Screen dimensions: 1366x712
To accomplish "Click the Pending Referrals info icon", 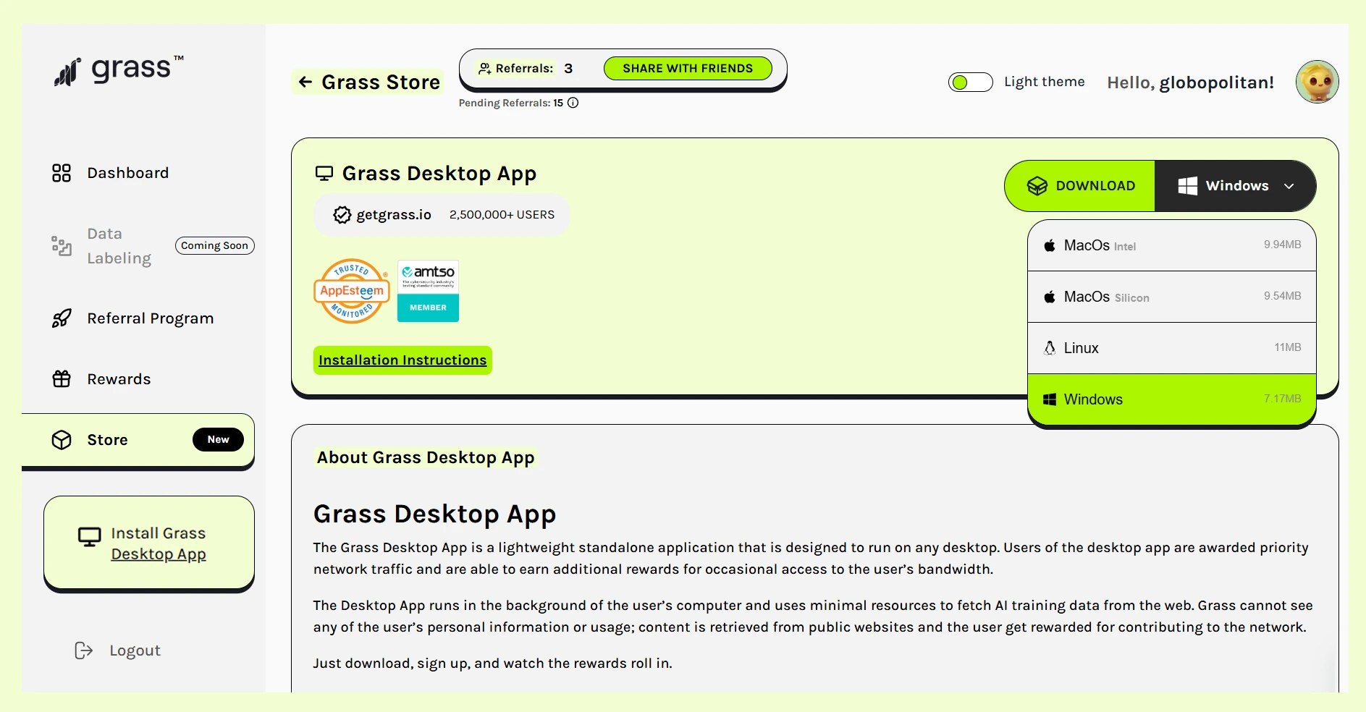I will point(573,103).
